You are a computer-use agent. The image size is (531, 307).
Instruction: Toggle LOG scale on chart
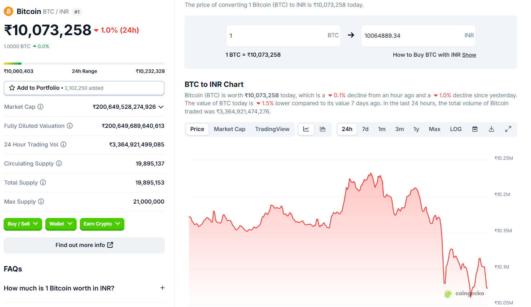pyautogui.click(x=456, y=129)
